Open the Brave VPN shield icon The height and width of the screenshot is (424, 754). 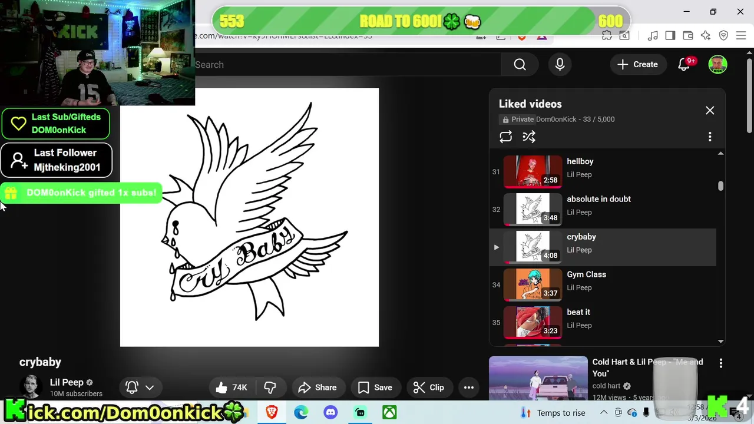point(723,36)
